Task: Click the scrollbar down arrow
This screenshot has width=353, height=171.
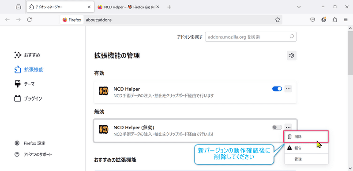Action: [350, 168]
